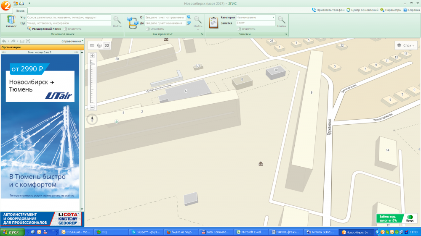Click the route planner icon
This screenshot has height=236, width=421.
133,23
